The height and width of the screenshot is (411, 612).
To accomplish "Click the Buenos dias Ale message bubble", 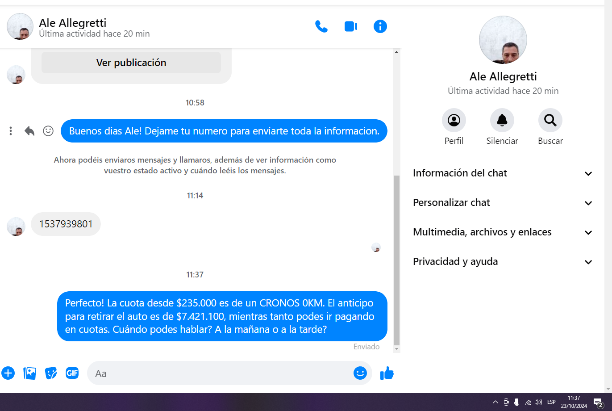I will click(x=224, y=131).
